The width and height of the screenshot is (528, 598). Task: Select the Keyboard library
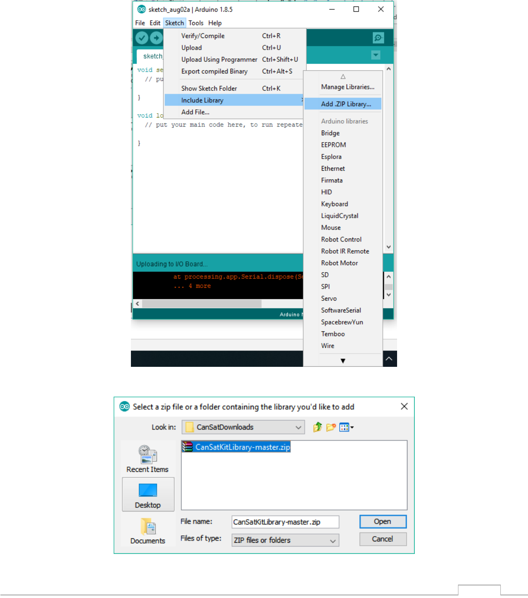[343, 204]
